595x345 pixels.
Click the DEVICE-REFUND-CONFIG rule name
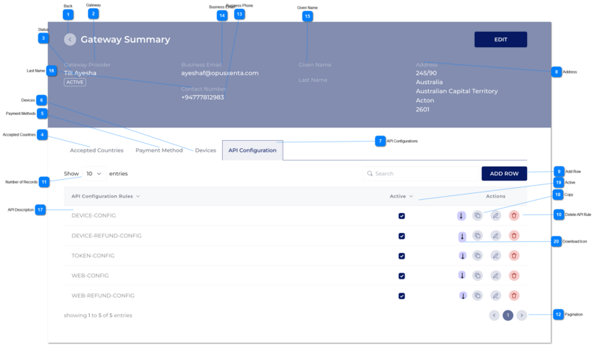pos(106,236)
